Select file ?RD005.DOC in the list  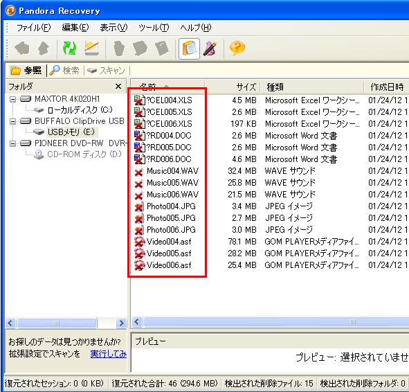pos(169,148)
